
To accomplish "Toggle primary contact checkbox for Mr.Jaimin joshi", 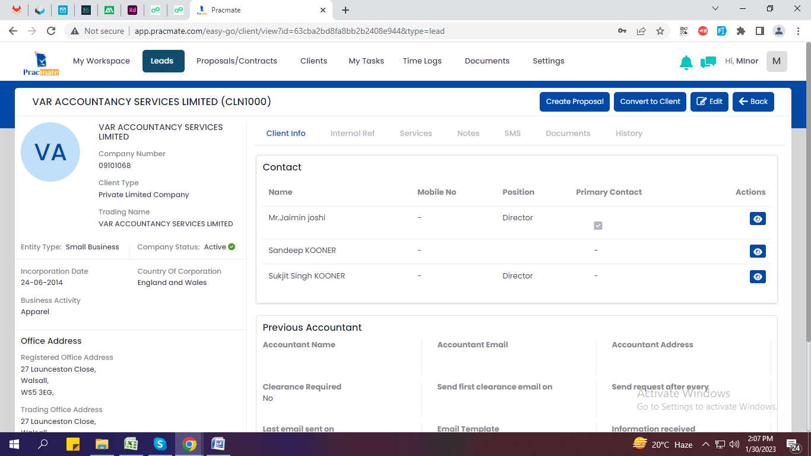I will coord(598,226).
